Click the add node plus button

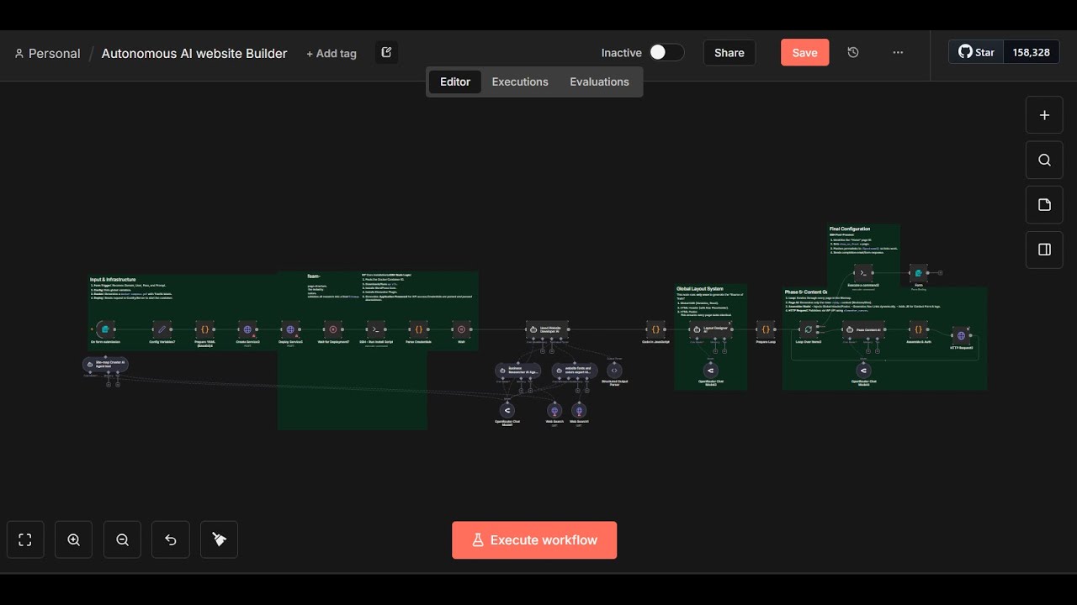pos(1044,115)
